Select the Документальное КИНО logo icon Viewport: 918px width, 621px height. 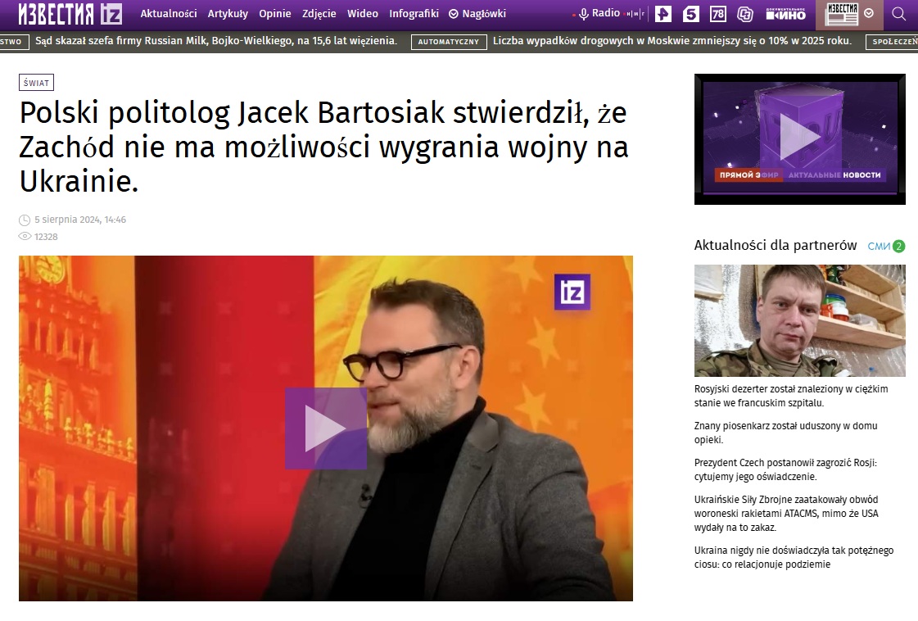[x=785, y=13]
